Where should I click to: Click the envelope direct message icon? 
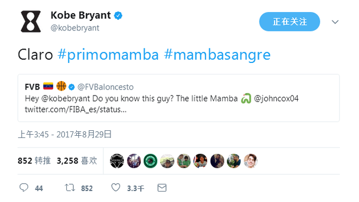click(x=162, y=188)
